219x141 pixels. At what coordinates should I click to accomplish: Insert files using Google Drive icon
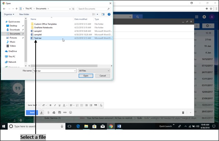(x=54, y=112)
